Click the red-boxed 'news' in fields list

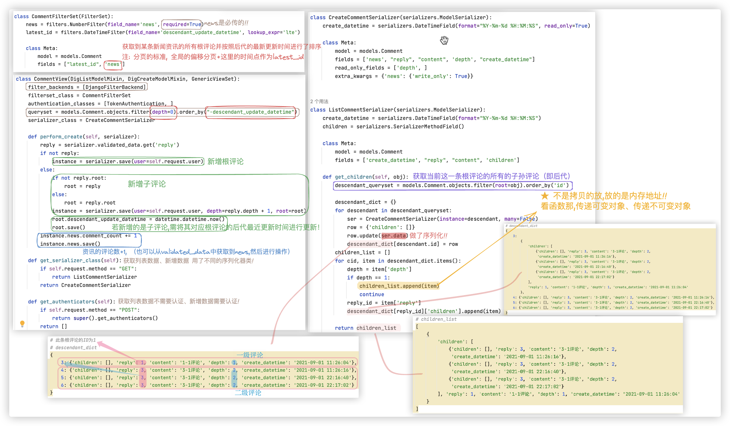point(113,64)
